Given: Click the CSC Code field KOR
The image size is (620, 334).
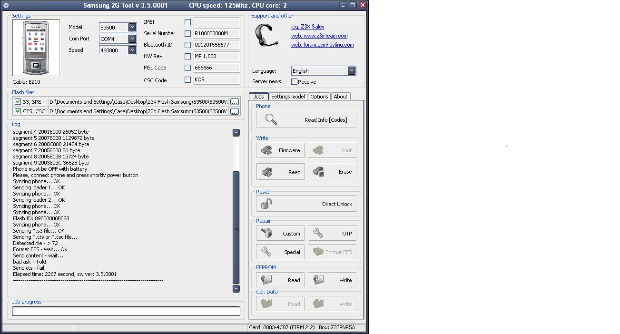Looking at the screenshot, I should (217, 79).
